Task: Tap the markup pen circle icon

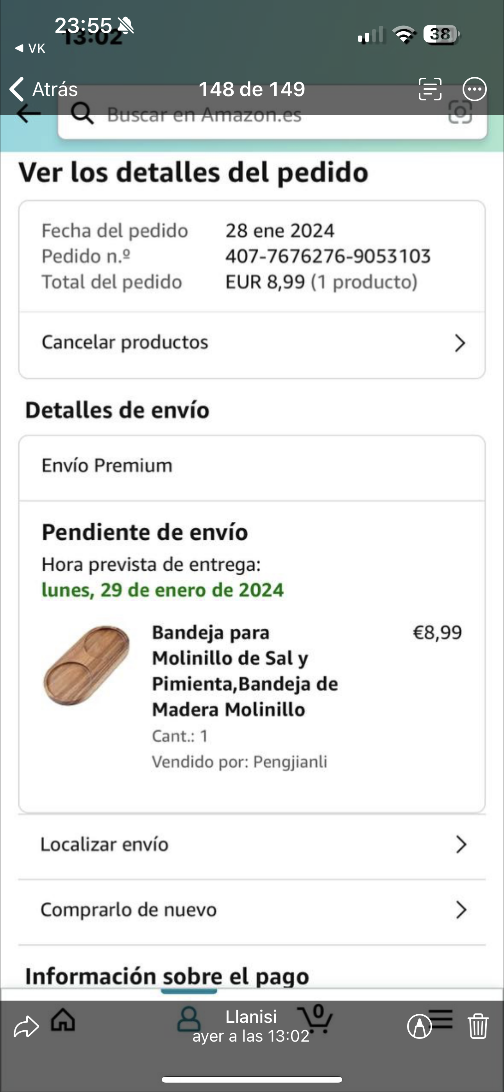Action: point(419,1027)
